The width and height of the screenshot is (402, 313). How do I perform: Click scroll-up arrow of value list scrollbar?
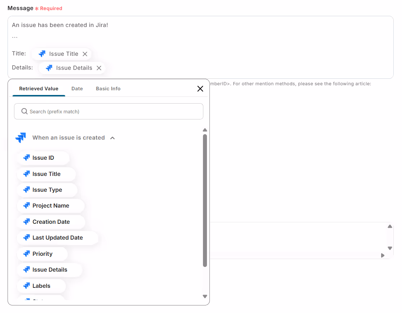click(205, 130)
